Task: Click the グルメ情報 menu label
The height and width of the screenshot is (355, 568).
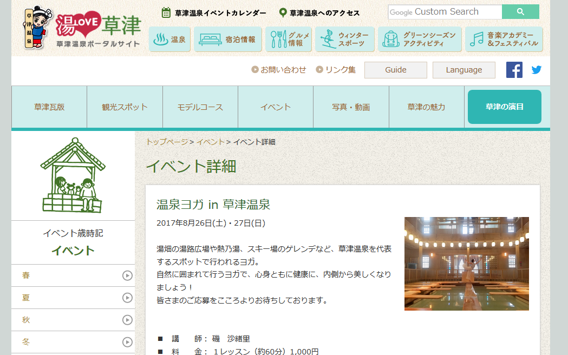Action: [299, 39]
